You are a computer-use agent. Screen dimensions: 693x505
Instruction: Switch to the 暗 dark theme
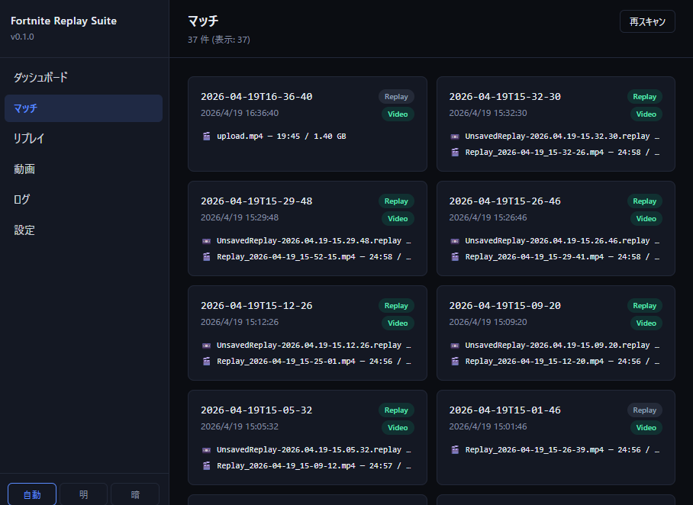click(135, 494)
